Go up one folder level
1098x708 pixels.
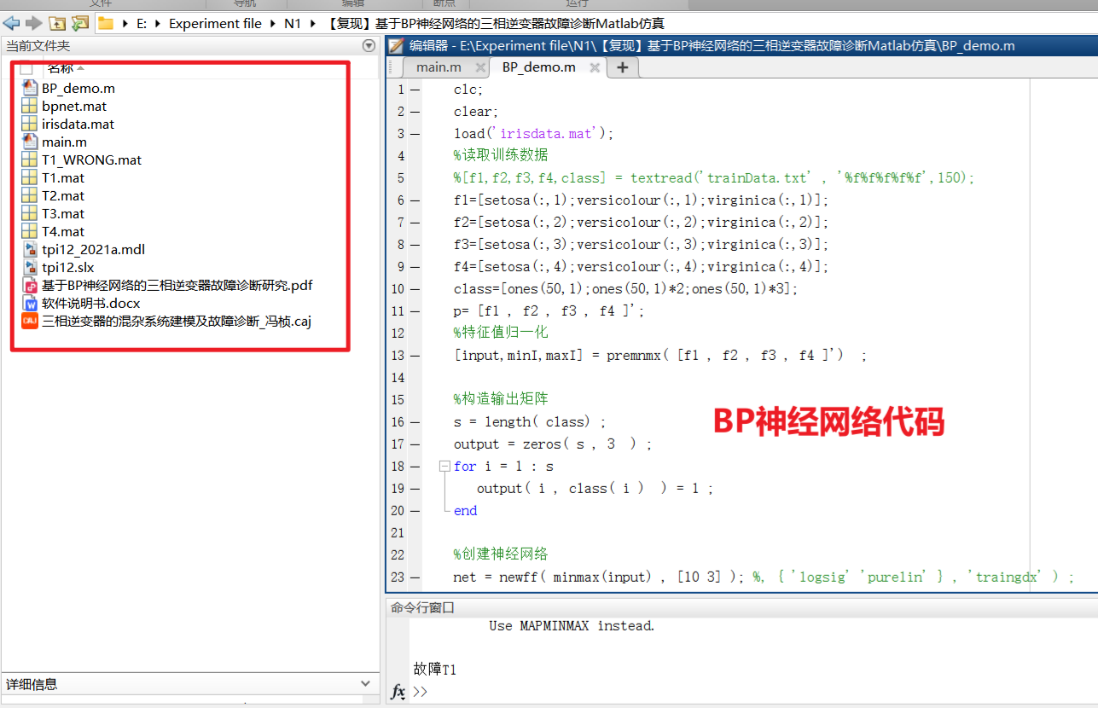pyautogui.click(x=57, y=23)
